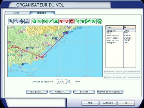144x108 pixels.
Task: Click the center map crosshair icon
Action: click(22, 21)
